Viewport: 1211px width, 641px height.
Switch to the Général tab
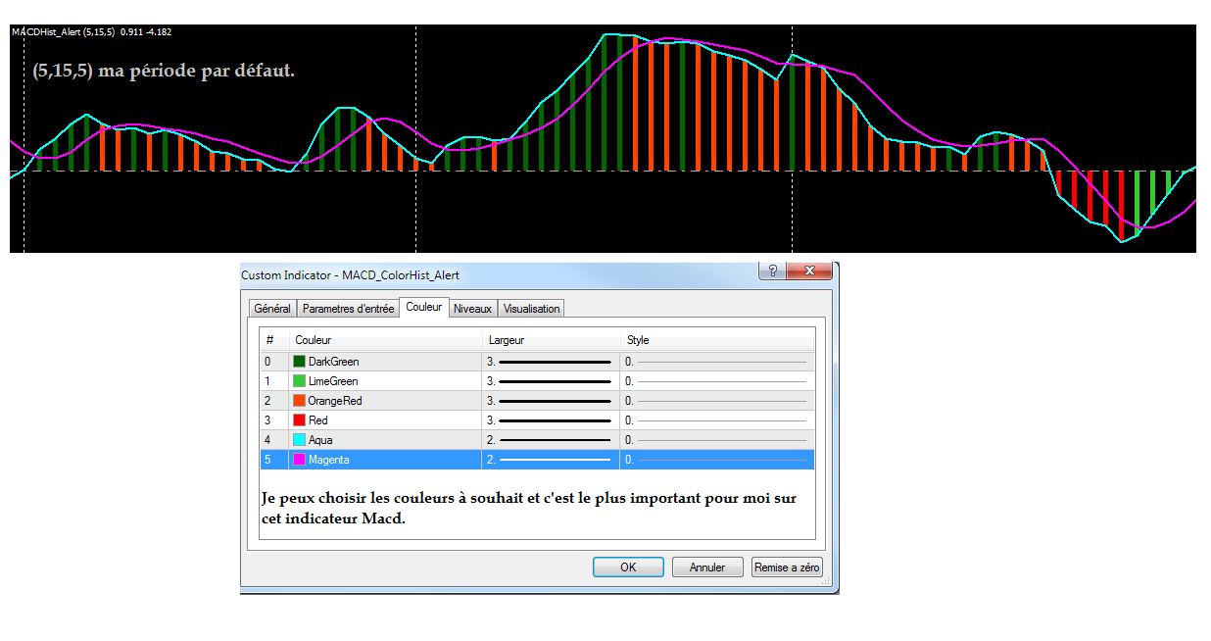(272, 309)
